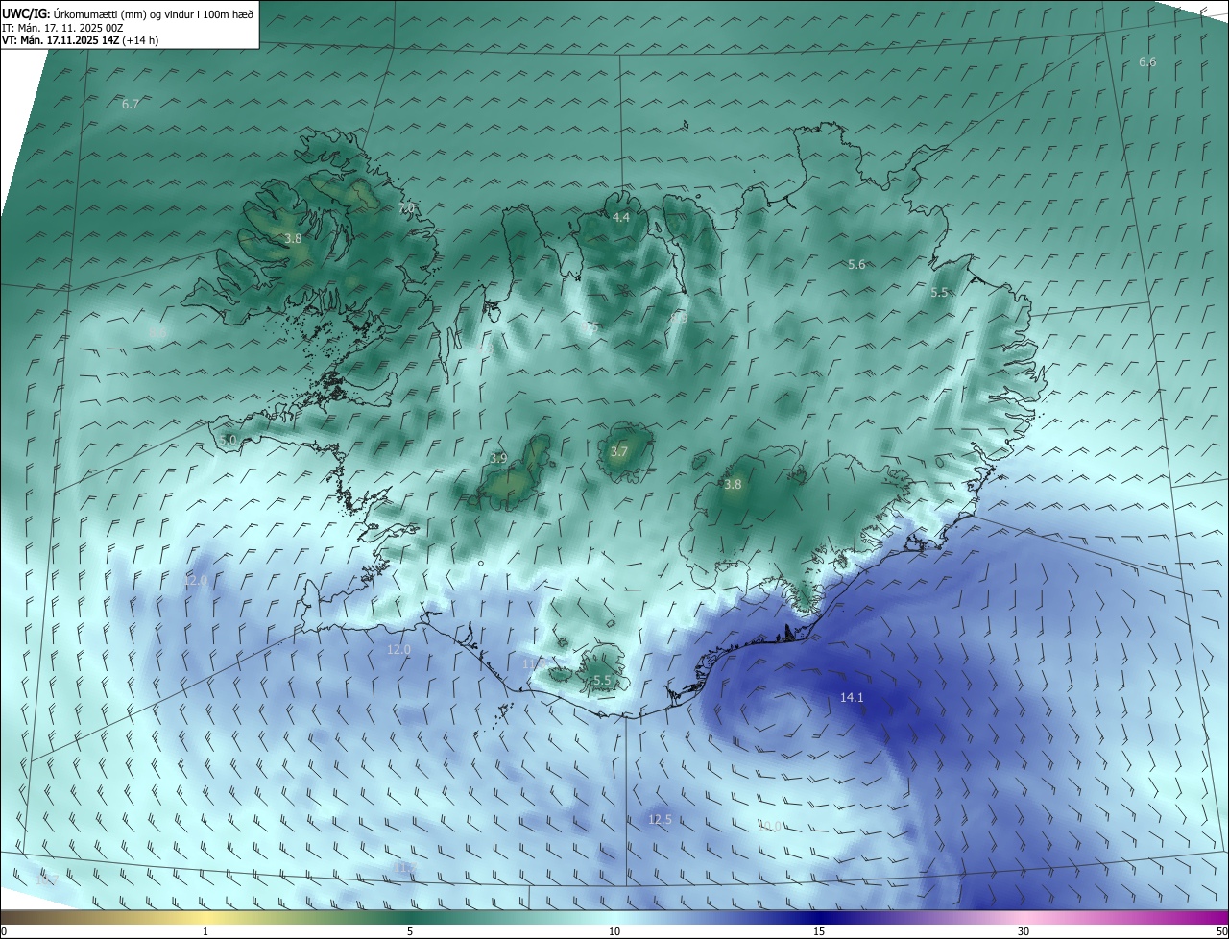Image resolution: width=1229 pixels, height=939 pixels.
Task: Click the 4.4 value label on the north peninsula
Action: click(x=621, y=218)
